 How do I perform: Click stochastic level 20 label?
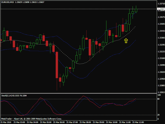pyautogui.click(x=158, y=115)
